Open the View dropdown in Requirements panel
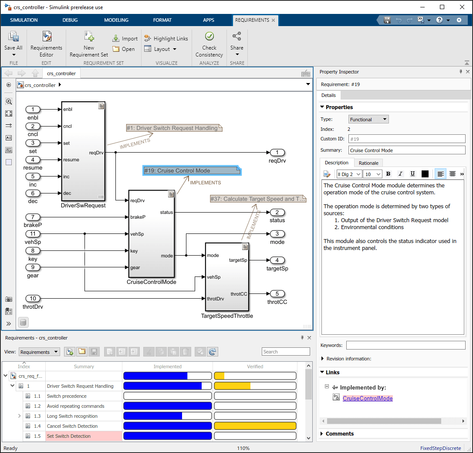Viewport: 473px width, 453px height. pos(39,352)
